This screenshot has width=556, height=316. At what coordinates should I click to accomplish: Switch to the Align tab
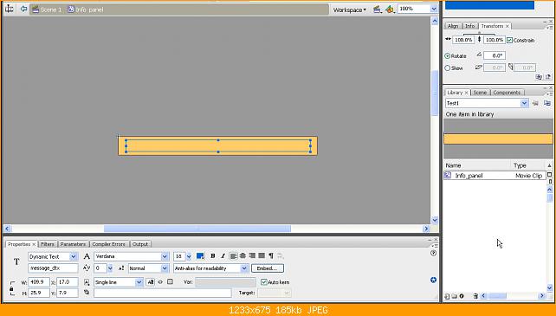point(452,26)
